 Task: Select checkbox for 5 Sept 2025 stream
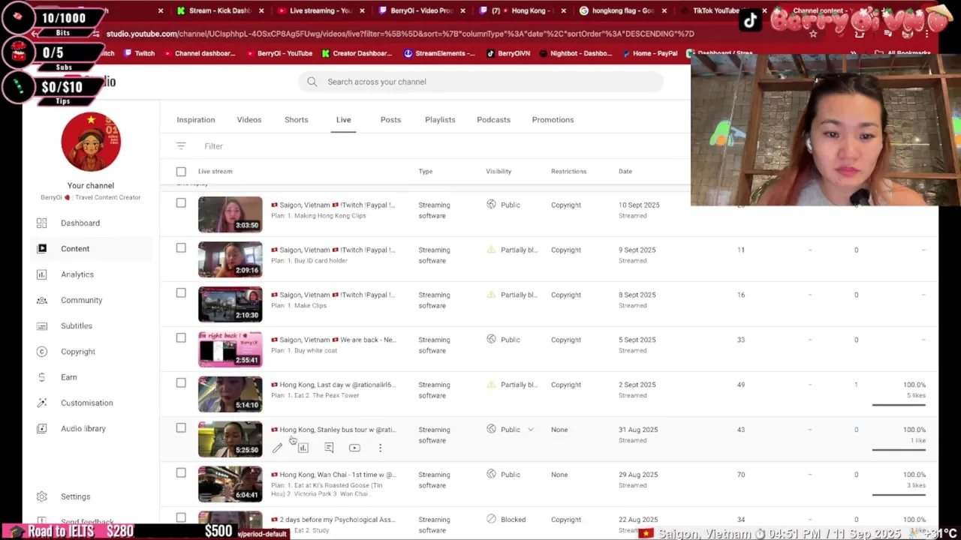coord(181,338)
